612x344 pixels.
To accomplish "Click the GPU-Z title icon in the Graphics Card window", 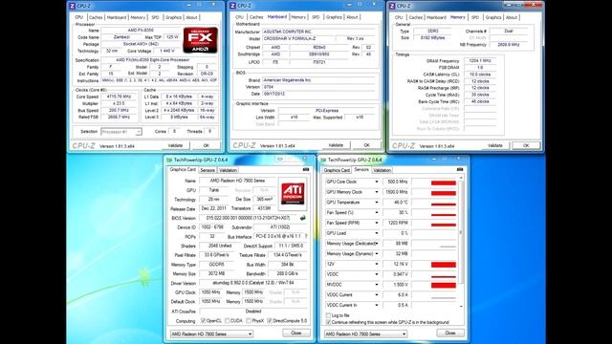I will (169, 160).
